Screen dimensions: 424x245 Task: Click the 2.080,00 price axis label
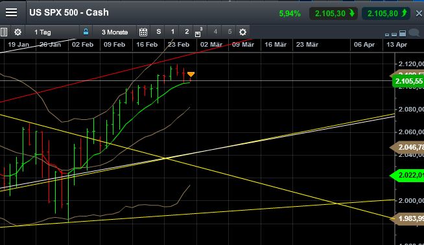point(411,110)
